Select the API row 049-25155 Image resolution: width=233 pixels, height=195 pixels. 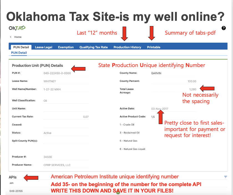click(16, 191)
